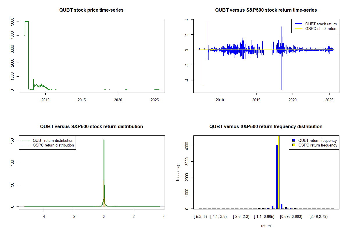Viewport: 349px width, 233px height.
Task: Click the "[-5.3,-5)" histogram bin label
Action: pyautogui.click(x=200, y=217)
